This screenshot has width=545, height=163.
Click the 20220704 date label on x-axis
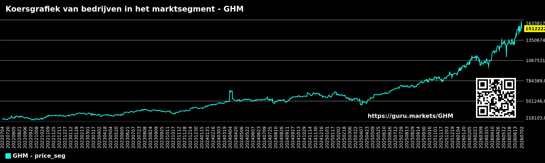(3, 137)
